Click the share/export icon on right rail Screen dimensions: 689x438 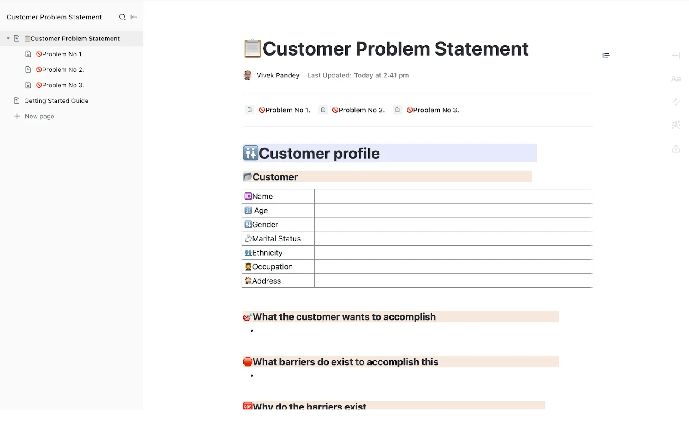676,149
